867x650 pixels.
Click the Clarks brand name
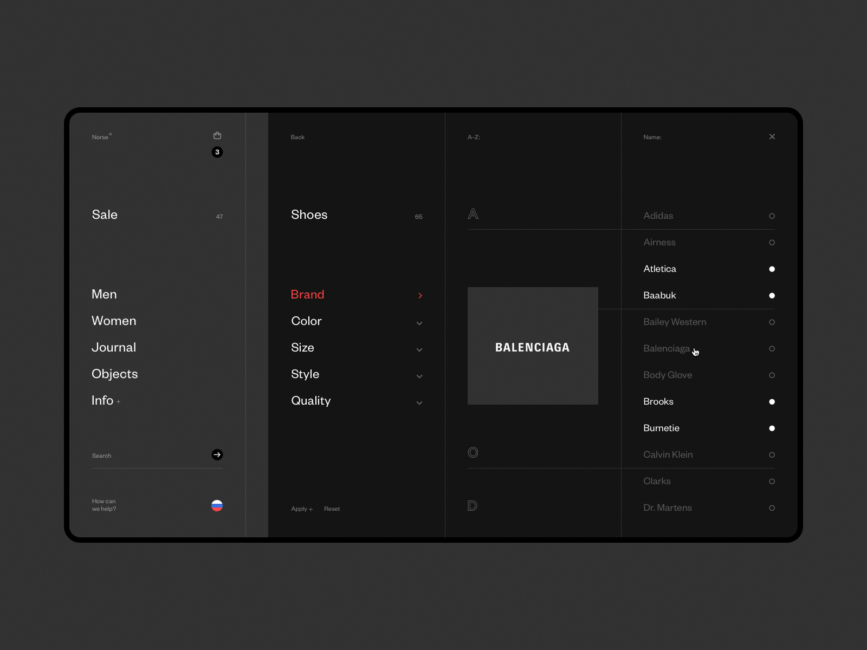tap(657, 481)
